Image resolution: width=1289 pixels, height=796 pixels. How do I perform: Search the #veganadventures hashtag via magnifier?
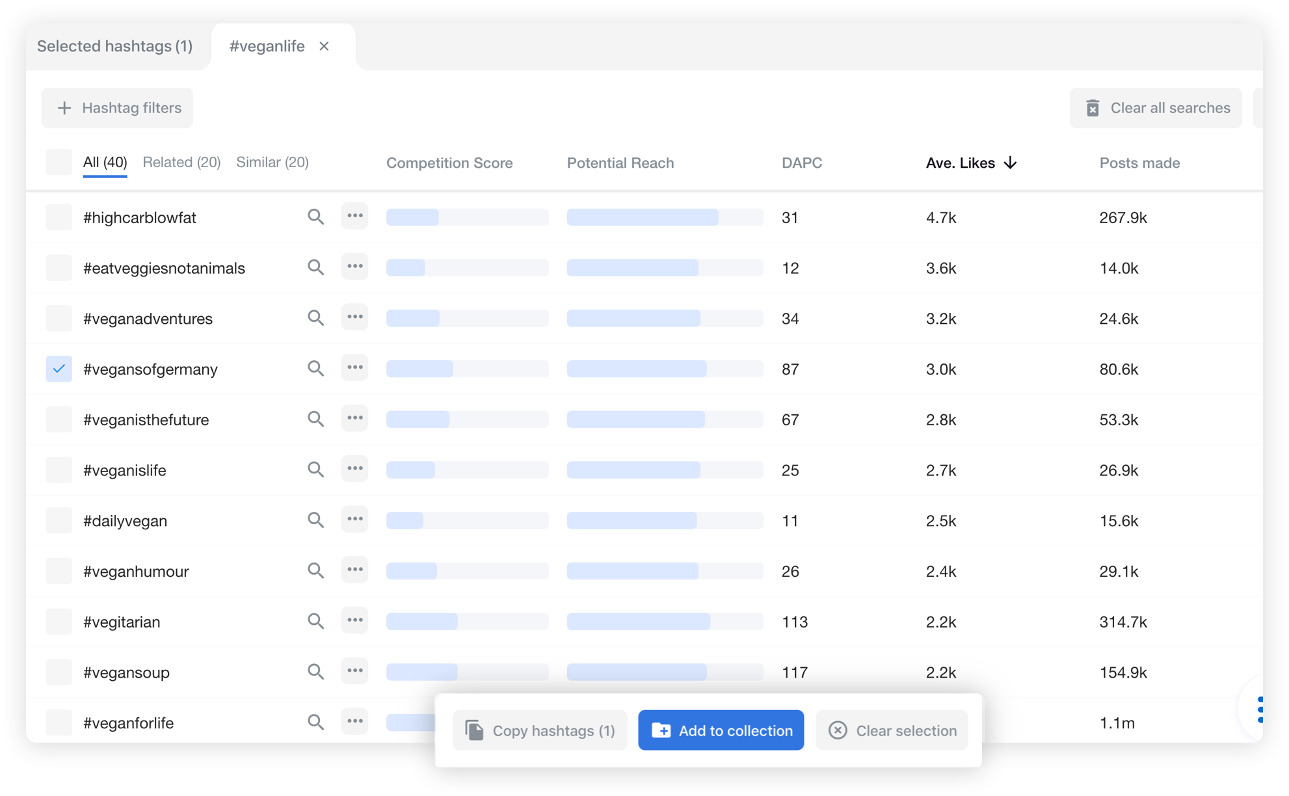[315, 318]
